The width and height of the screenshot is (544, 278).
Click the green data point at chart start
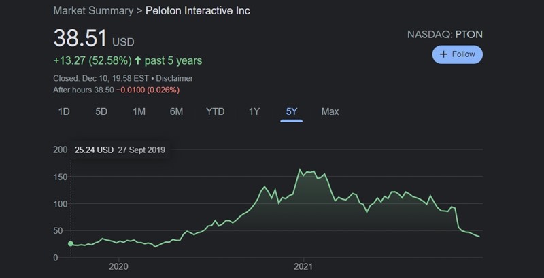[70, 243]
